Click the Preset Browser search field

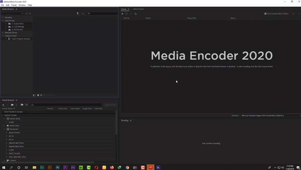point(66,105)
